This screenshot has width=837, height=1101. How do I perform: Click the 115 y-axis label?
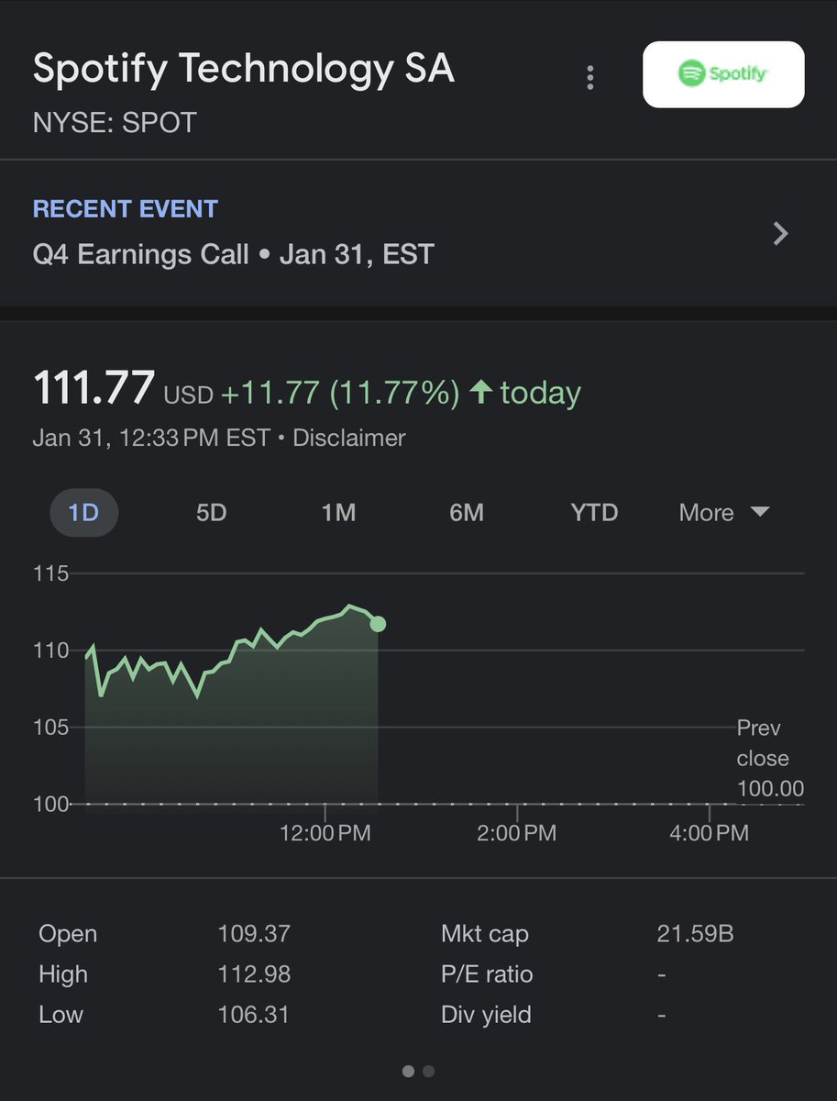pyautogui.click(x=50, y=573)
